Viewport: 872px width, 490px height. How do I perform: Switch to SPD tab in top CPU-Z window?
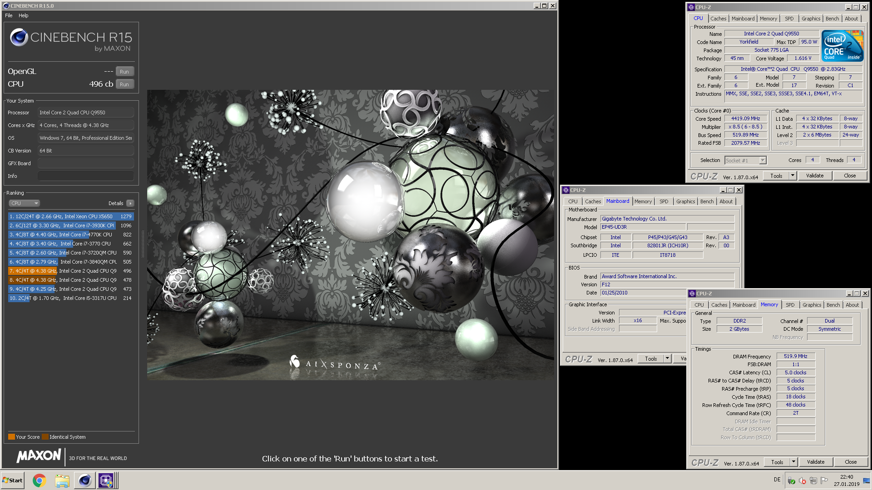coord(789,19)
